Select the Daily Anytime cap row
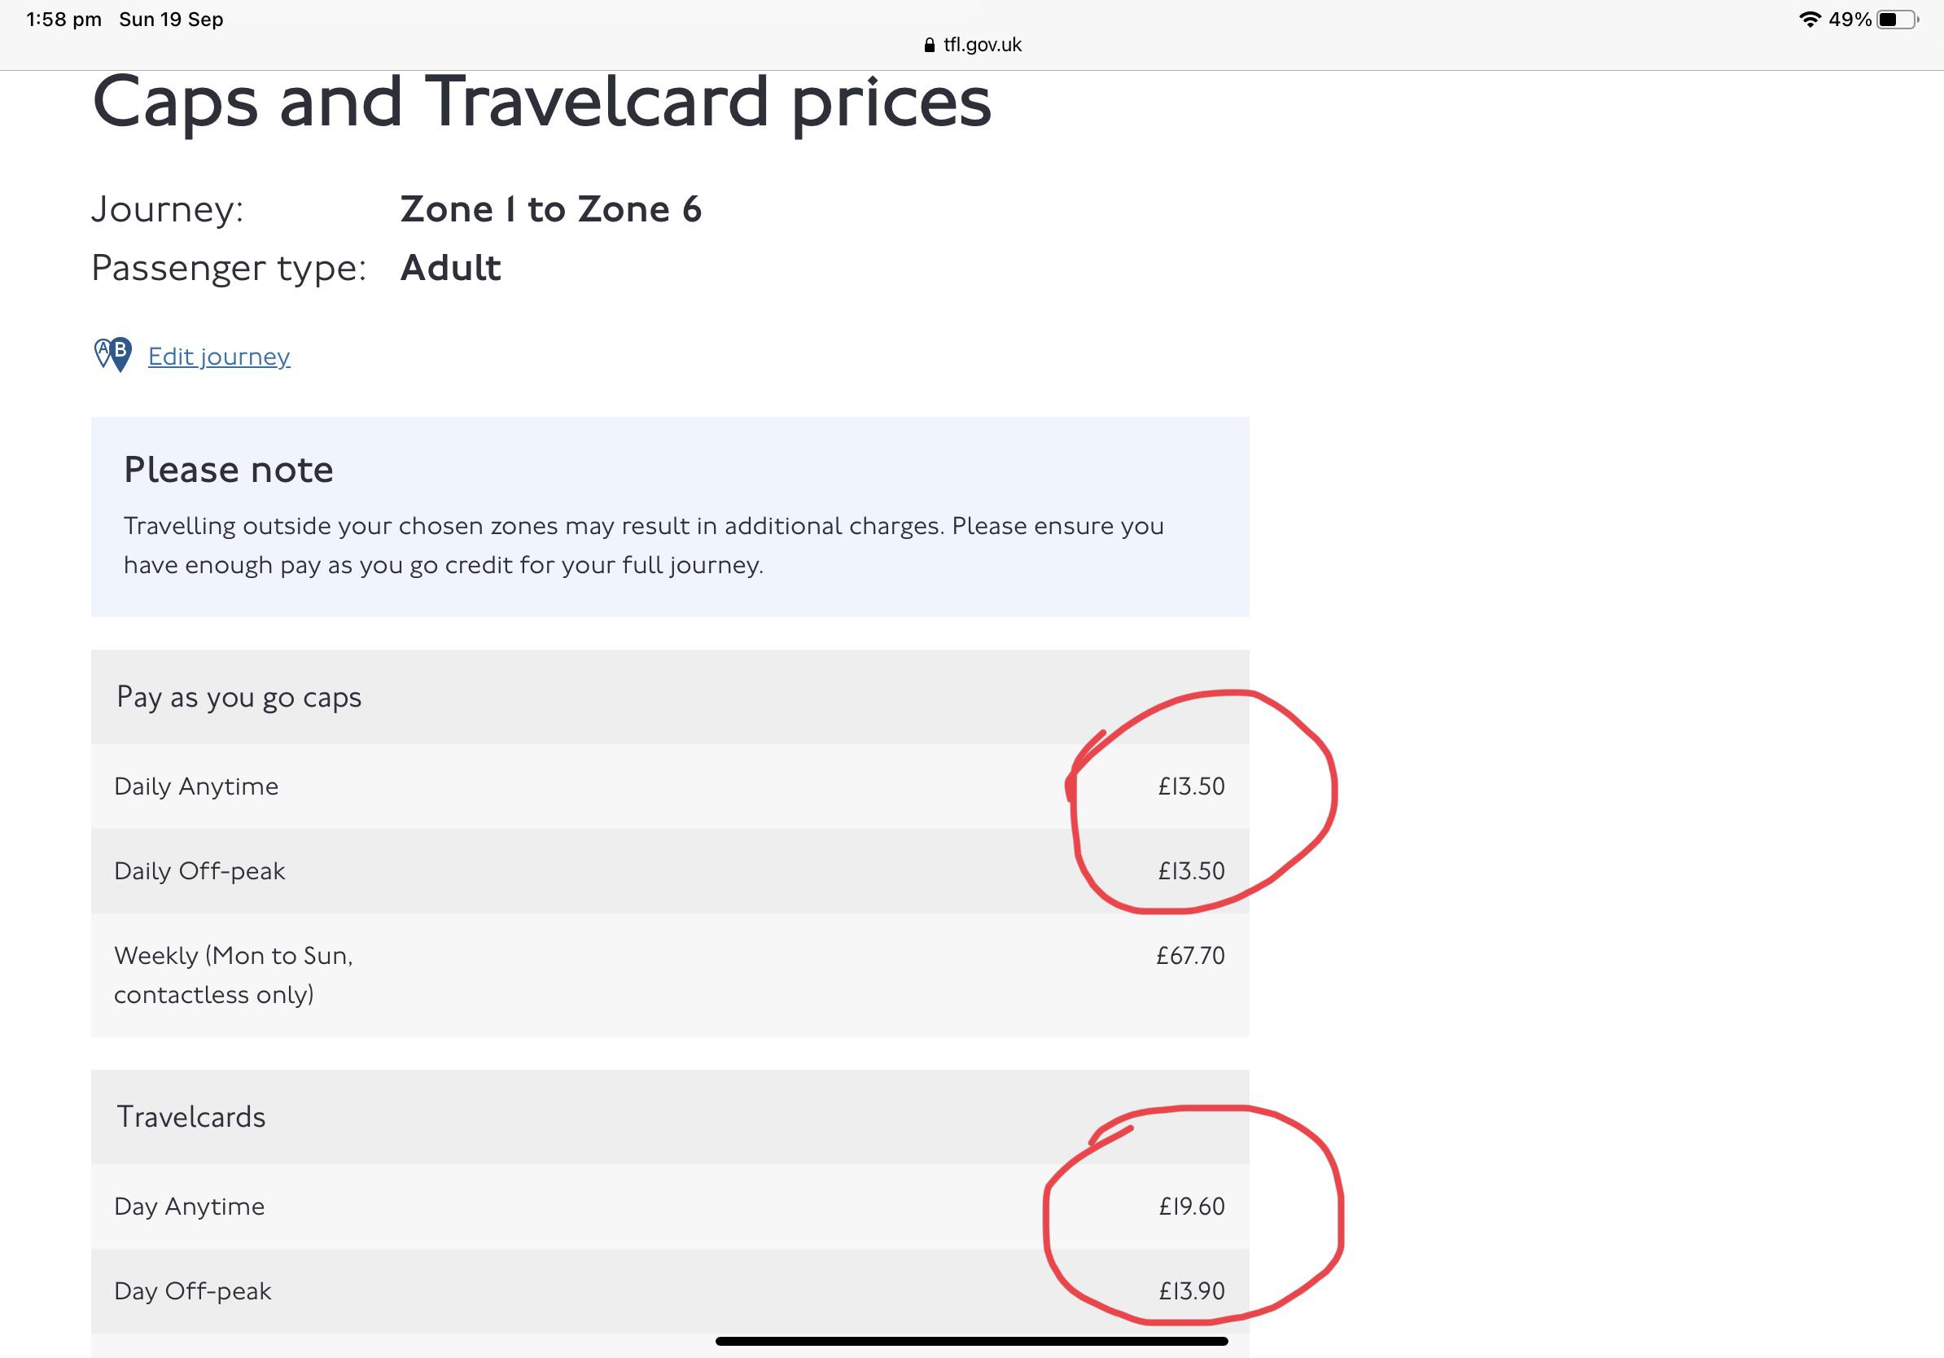Viewport: 1944px width, 1358px height. tap(669, 786)
